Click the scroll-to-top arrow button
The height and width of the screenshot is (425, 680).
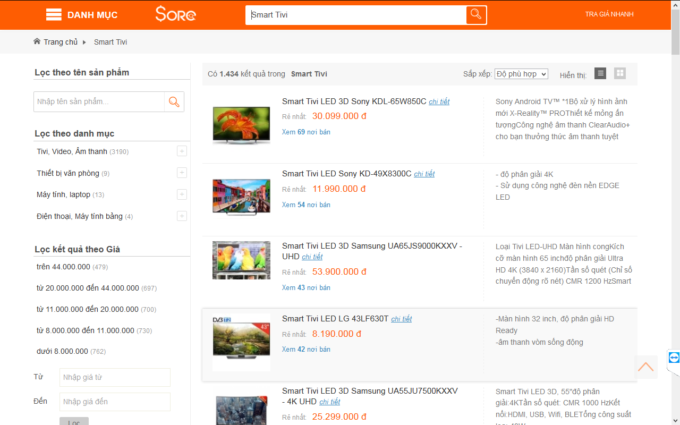coord(646,367)
